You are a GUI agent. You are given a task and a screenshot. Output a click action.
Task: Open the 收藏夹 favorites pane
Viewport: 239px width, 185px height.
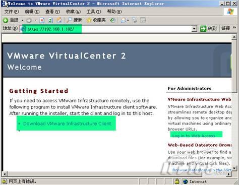tap(96, 20)
